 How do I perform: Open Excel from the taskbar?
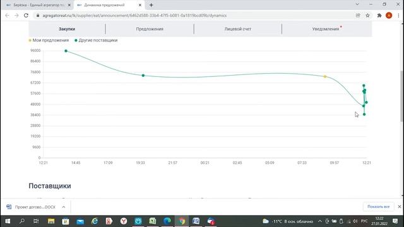pos(153,221)
